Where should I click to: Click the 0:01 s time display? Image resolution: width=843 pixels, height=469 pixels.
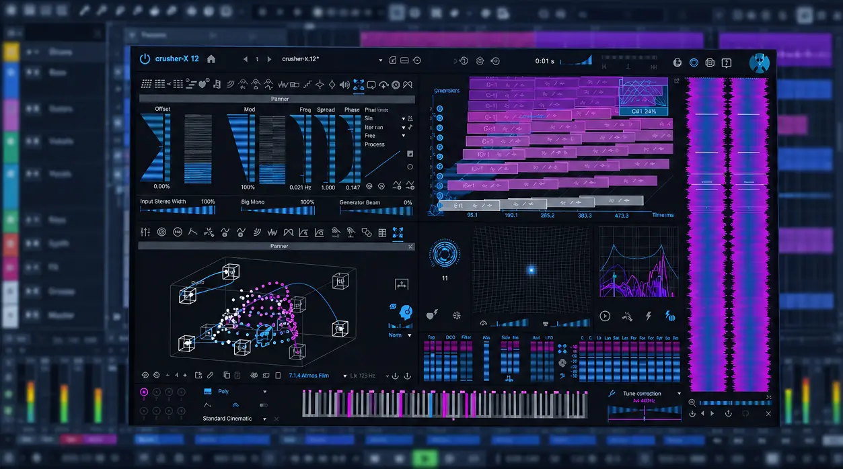pyautogui.click(x=544, y=61)
